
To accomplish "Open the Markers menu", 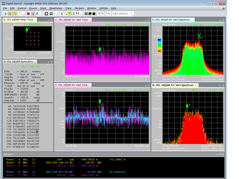I will 79,8.
